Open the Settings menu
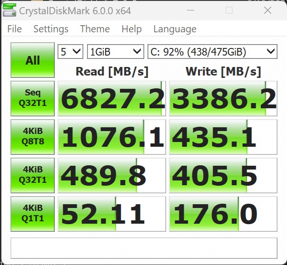Screen dimensions: 287x265 click(50, 29)
